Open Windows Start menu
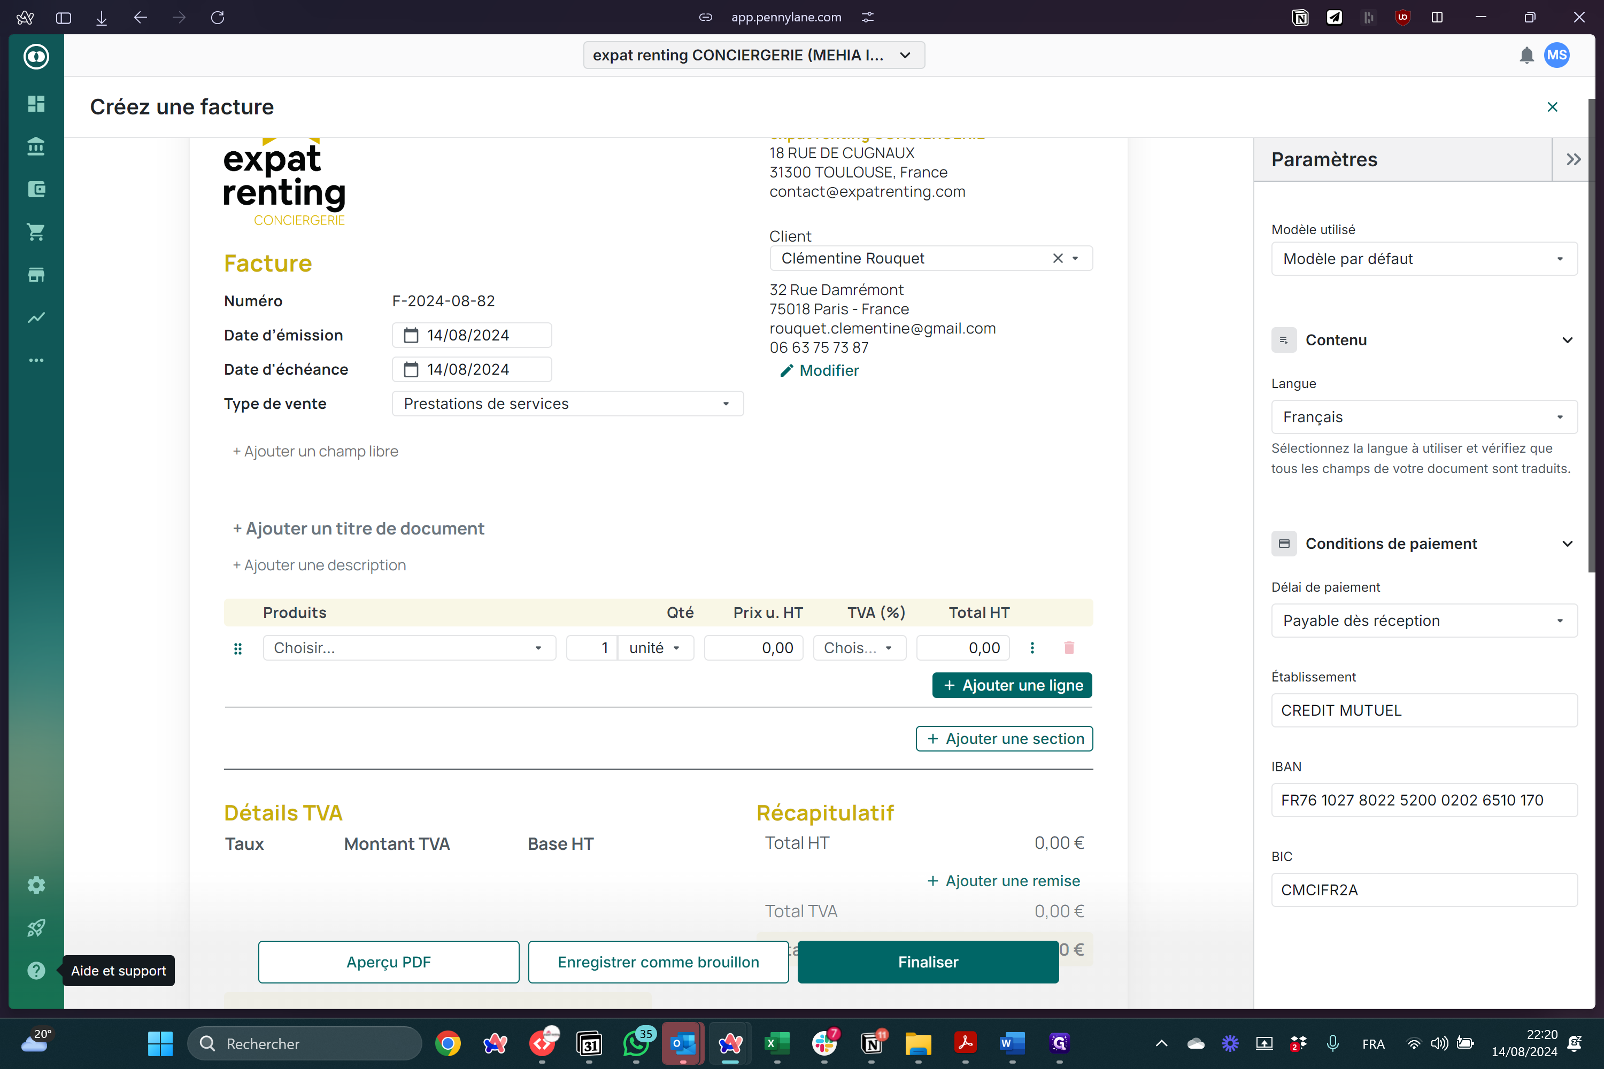 point(160,1044)
